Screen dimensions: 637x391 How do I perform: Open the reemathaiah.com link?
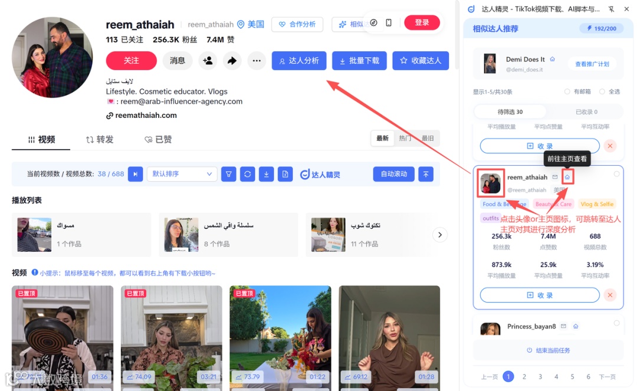point(146,116)
